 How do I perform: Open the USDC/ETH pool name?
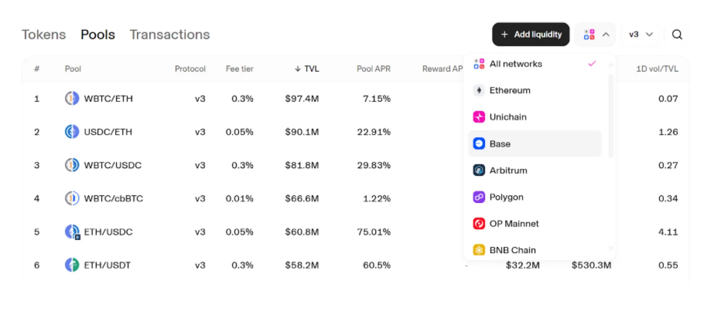[108, 132]
